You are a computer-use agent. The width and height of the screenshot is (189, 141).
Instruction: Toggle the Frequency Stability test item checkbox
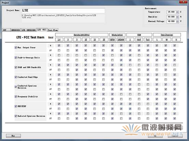pyautogui.click(x=16, y=97)
